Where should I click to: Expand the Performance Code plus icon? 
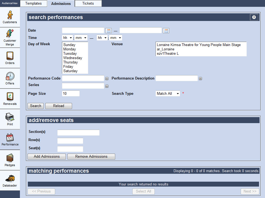107,78
